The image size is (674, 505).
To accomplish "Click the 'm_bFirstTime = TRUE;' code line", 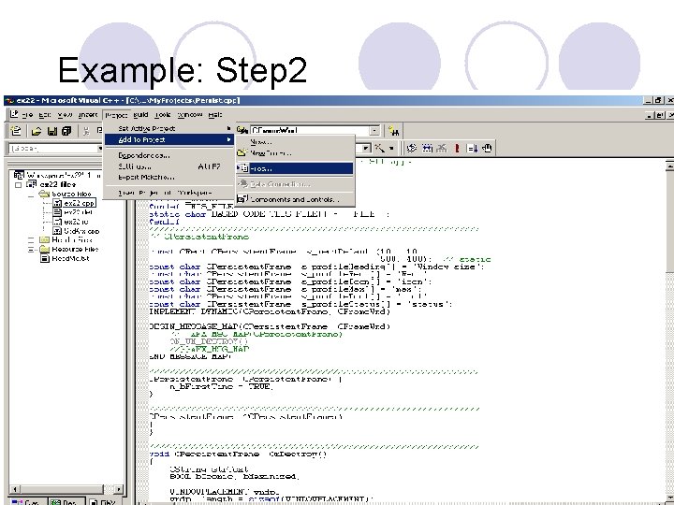I will point(221,386).
